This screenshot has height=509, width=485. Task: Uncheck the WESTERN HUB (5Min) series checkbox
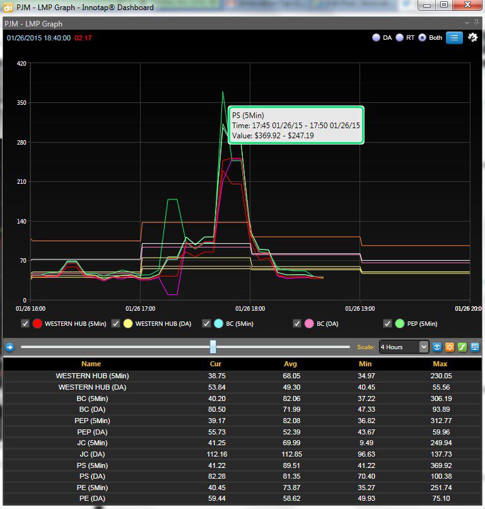point(25,323)
